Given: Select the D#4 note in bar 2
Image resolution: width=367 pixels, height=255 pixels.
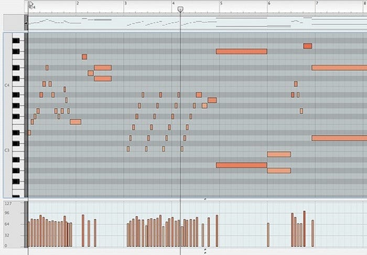Looking at the screenshot, I should click(x=103, y=68).
